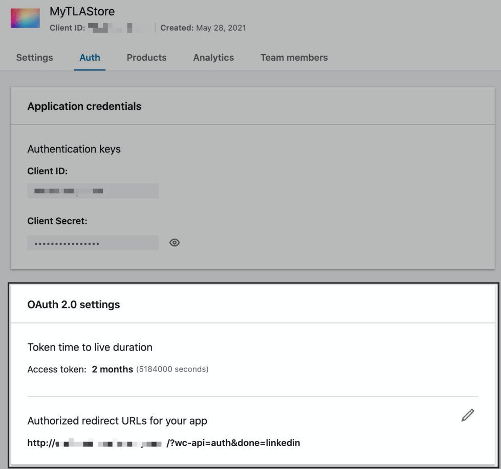Click the 'Authentication keys' label
The image size is (501, 469).
point(74,149)
